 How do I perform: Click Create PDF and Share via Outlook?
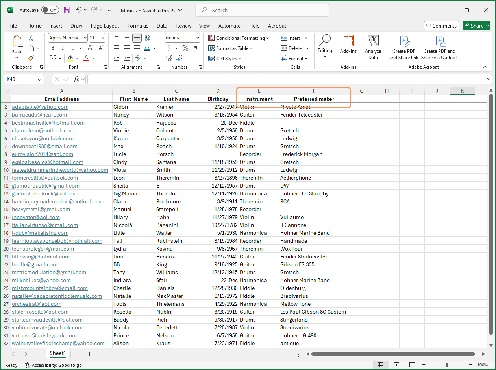point(439,48)
